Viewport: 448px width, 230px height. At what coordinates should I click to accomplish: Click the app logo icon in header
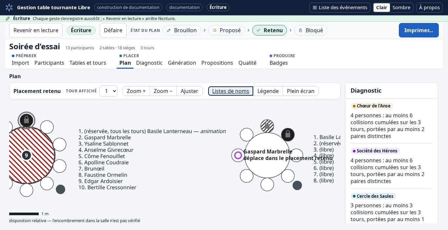[9, 7]
